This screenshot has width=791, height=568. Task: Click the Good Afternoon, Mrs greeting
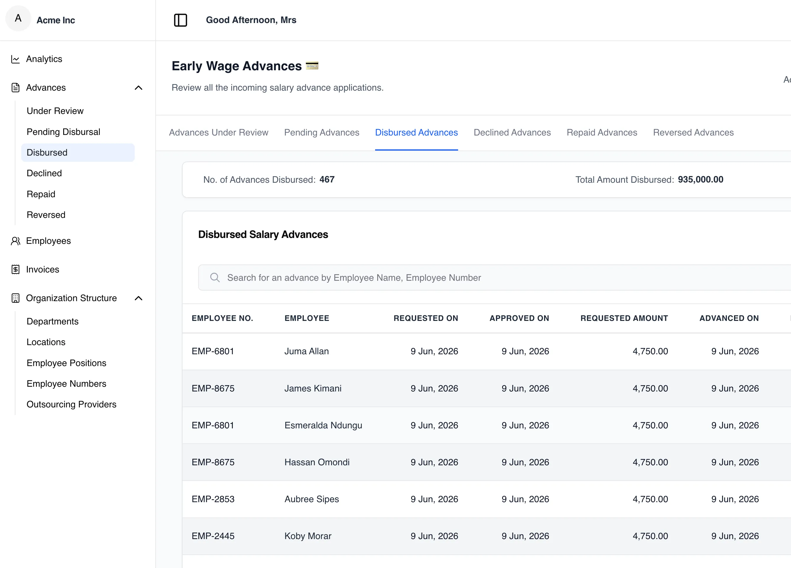point(251,20)
